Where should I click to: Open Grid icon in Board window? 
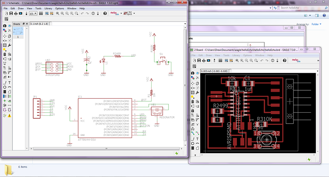(x=194, y=66)
